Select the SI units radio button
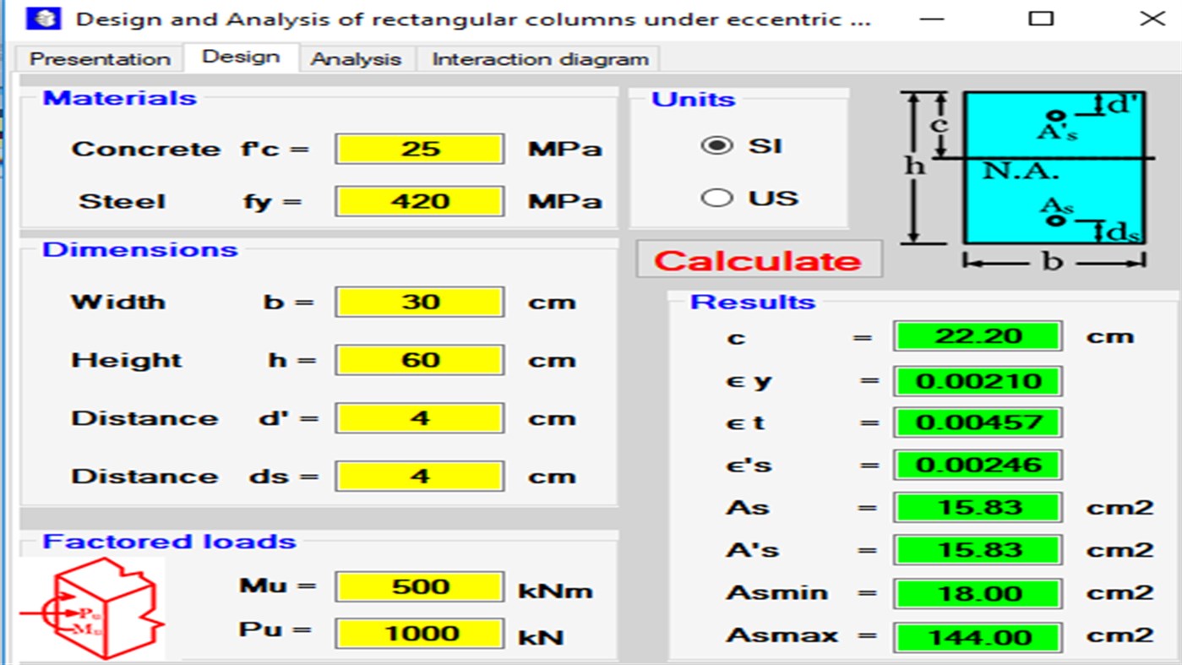 click(717, 144)
